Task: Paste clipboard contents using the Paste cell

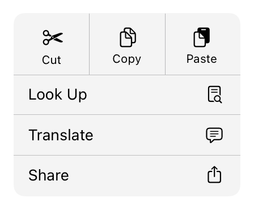Action: 203,44
